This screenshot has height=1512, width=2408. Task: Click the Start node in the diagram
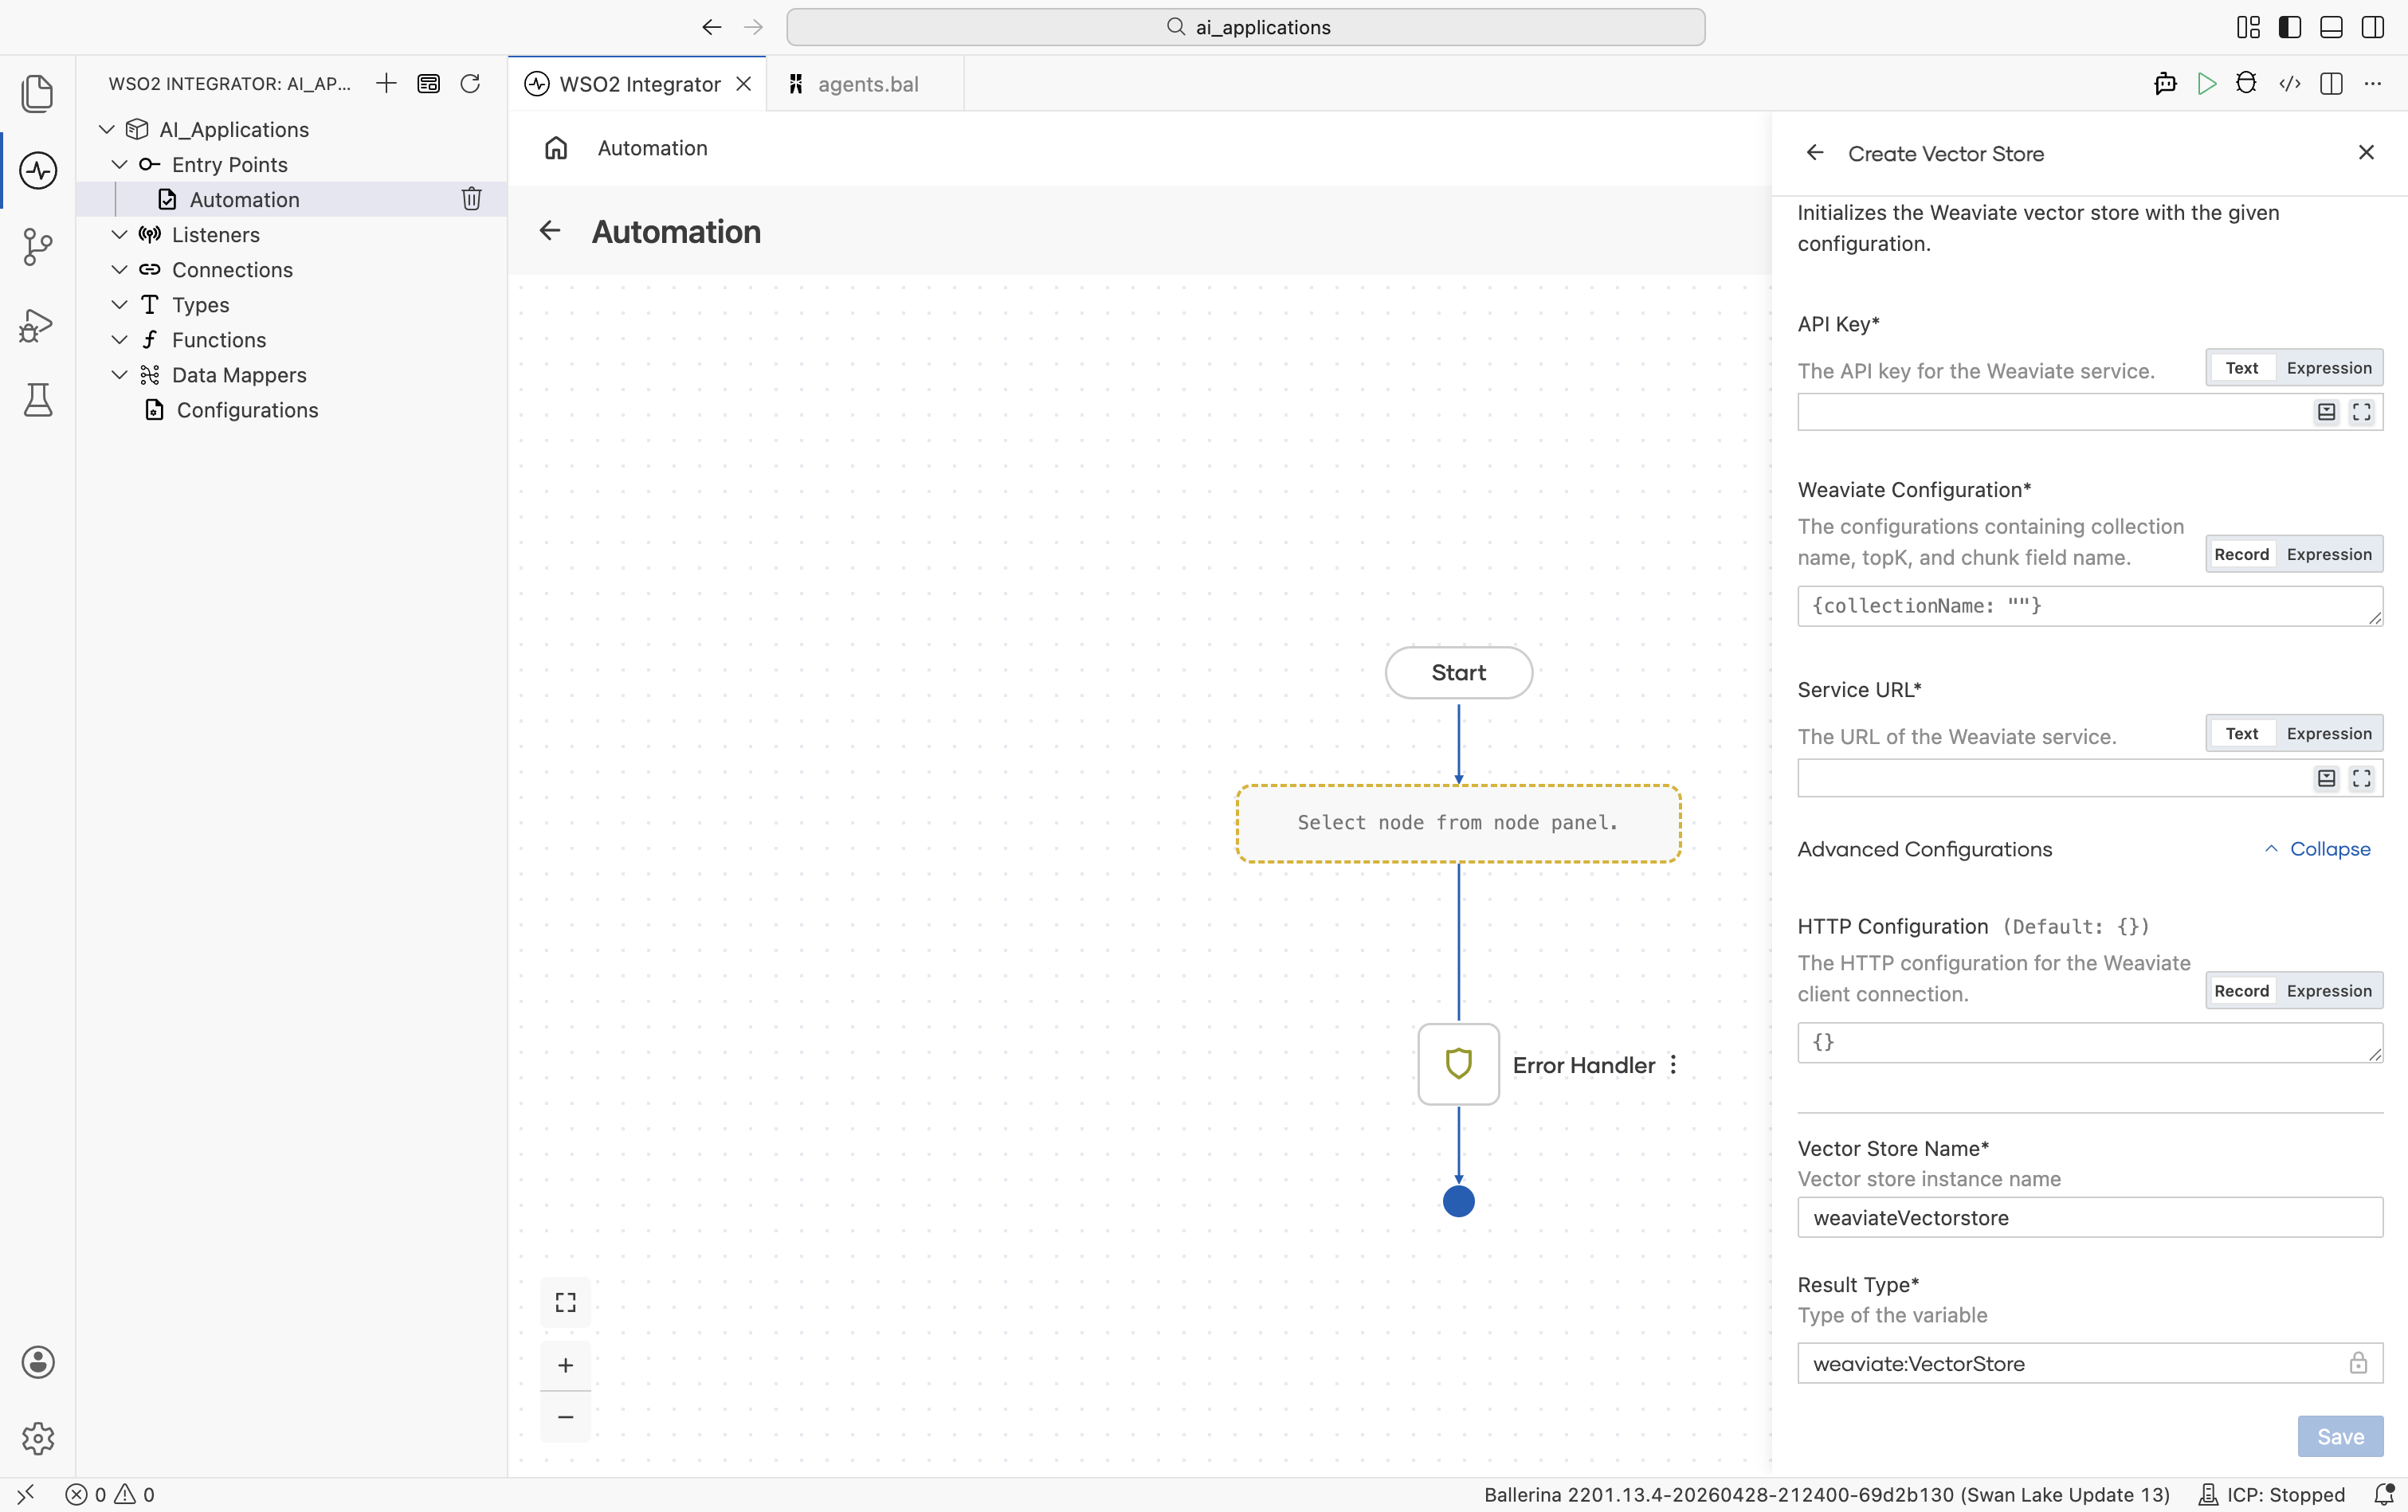tap(1459, 672)
